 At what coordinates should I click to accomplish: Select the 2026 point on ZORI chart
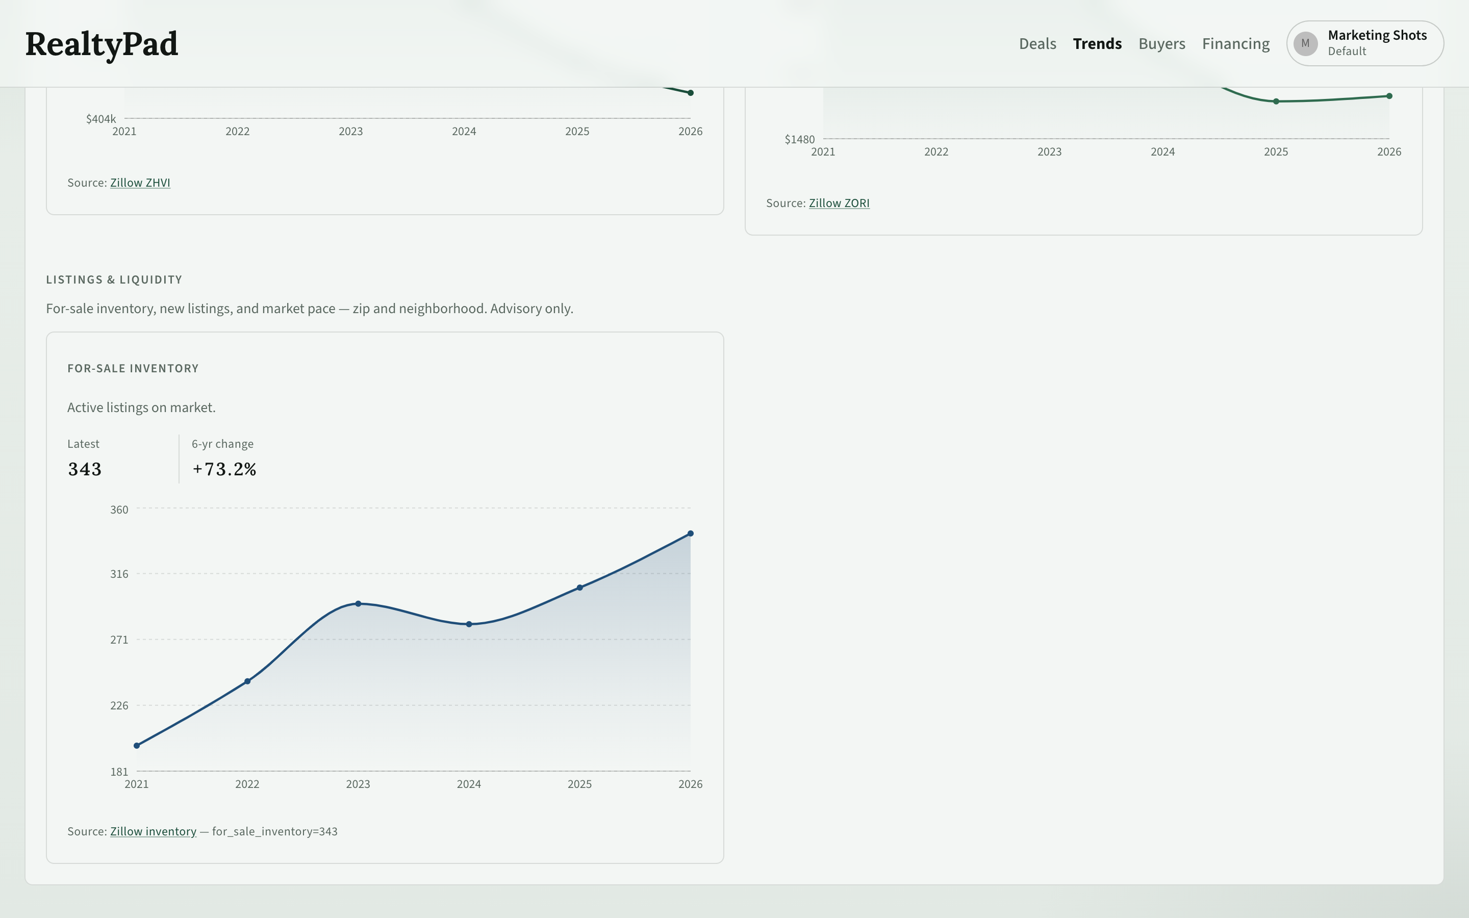click(1389, 96)
